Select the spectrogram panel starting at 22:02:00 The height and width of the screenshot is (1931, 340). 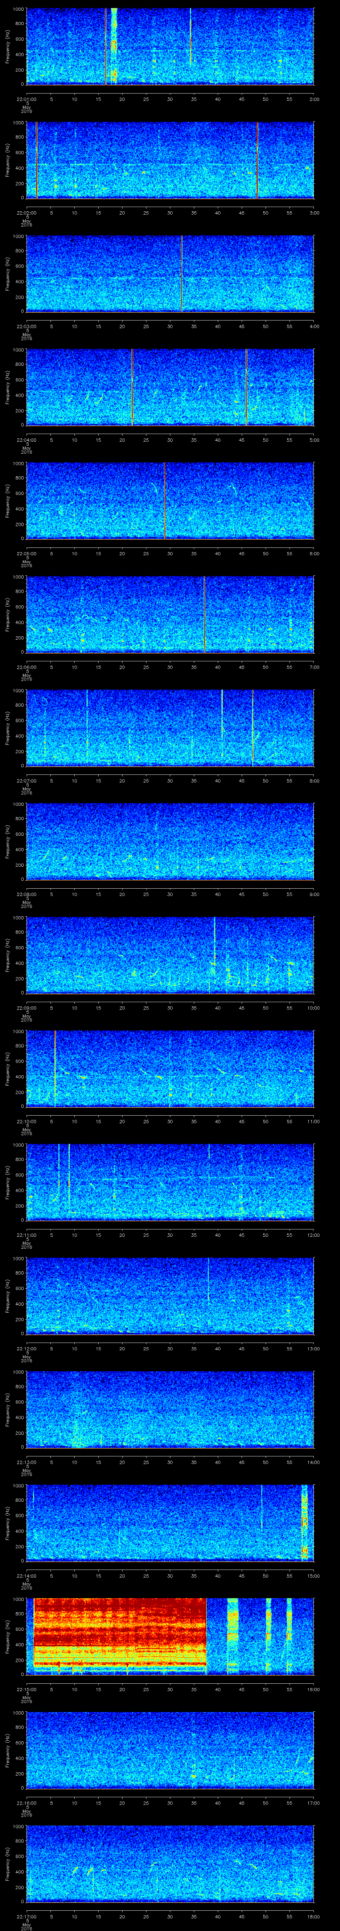170,160
